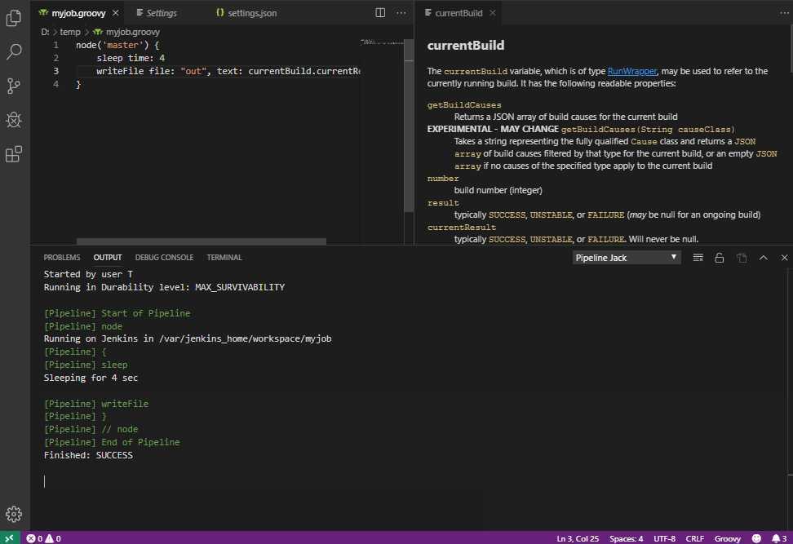The height and width of the screenshot is (544, 793).
Task: Click the CRLF end-of-line button
Action: point(694,538)
